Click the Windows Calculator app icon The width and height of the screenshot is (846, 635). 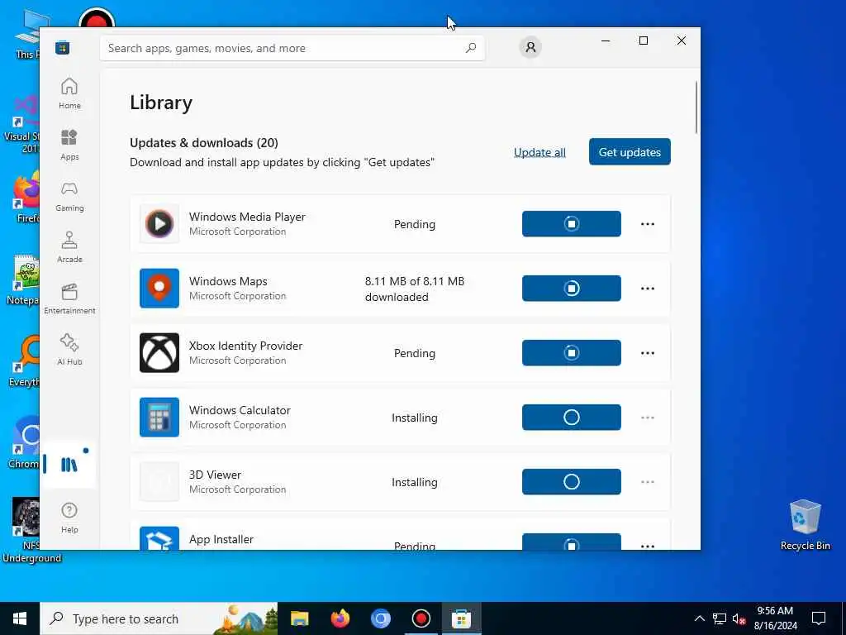coord(159,417)
